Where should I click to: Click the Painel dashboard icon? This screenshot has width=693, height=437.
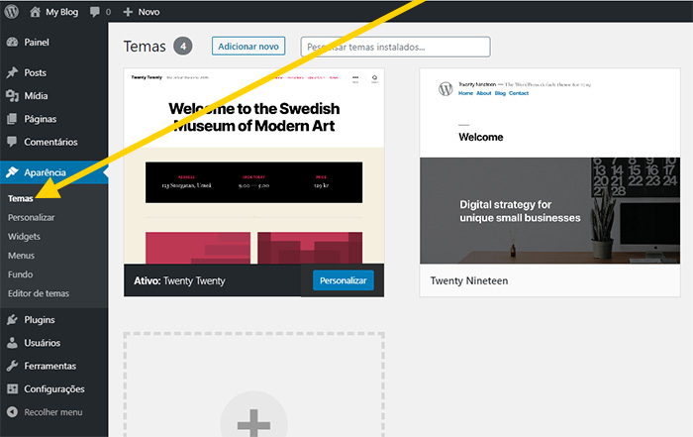(12, 42)
